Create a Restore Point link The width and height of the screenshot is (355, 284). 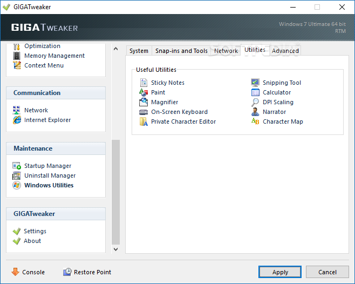point(92,272)
